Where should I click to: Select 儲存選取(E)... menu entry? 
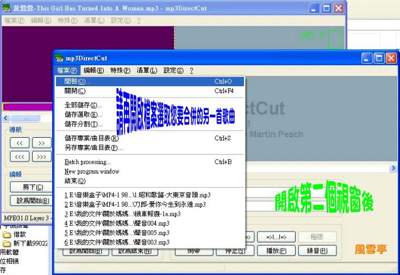(150, 114)
